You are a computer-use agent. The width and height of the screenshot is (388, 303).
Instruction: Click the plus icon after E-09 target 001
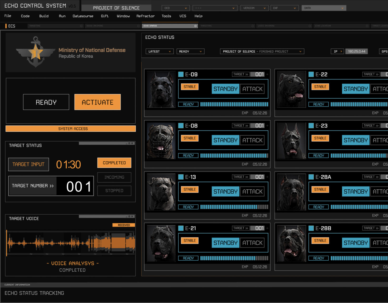[267, 74]
